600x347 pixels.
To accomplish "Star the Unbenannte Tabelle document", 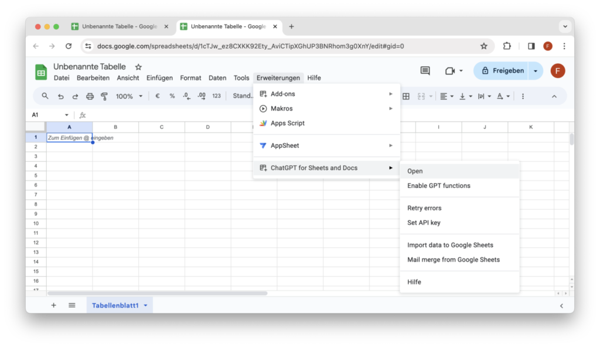I will tap(138, 67).
